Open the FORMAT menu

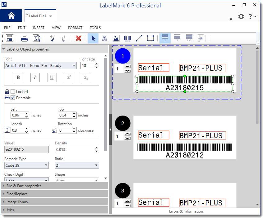(x=75, y=28)
